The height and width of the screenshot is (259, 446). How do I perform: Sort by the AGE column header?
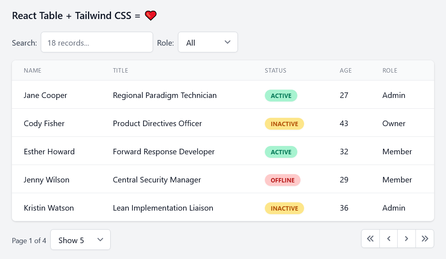click(346, 70)
